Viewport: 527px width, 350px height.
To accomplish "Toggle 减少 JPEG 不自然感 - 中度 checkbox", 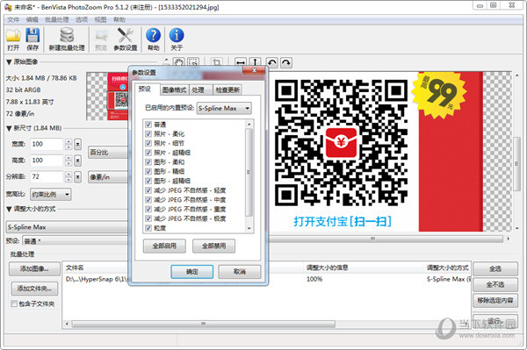I will tap(148, 200).
